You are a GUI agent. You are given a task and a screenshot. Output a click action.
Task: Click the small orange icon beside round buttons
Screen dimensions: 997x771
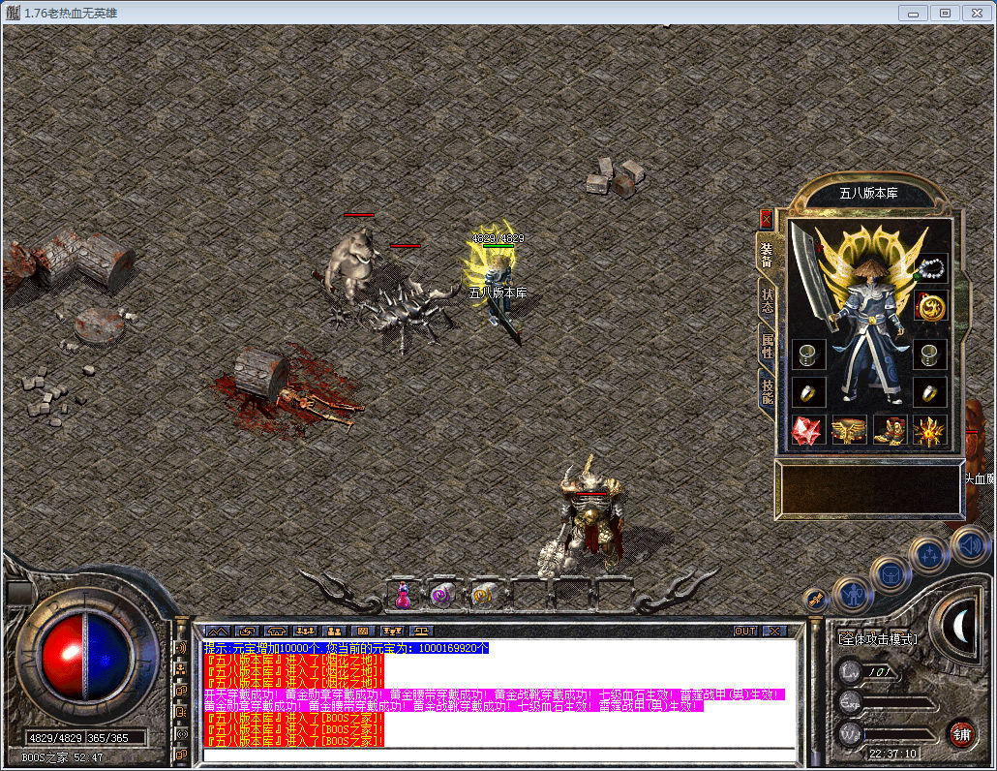[x=817, y=601]
